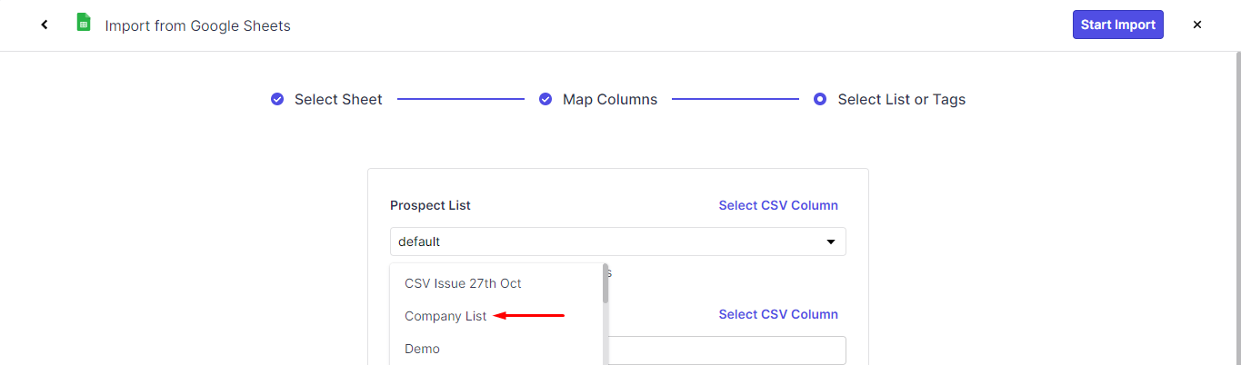1241x365 pixels.
Task: Click the lower Select CSV Column link
Action: tap(778, 314)
